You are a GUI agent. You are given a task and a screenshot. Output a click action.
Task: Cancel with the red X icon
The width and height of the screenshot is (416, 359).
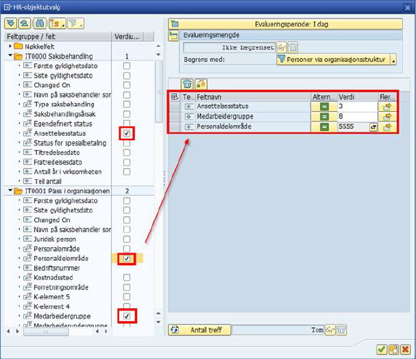tap(406, 349)
